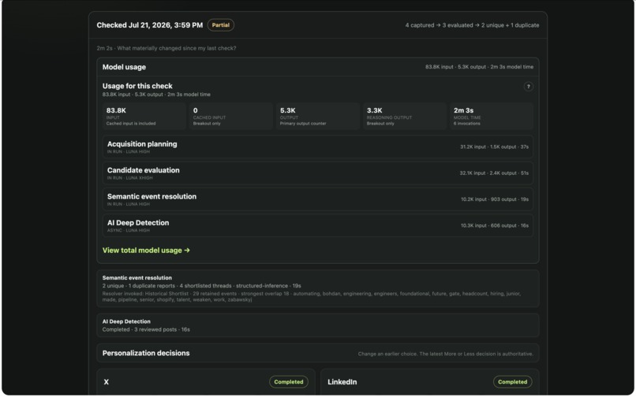Click the AI Deep Detection details card title
Viewport: 636px width, 397px height.
point(126,321)
